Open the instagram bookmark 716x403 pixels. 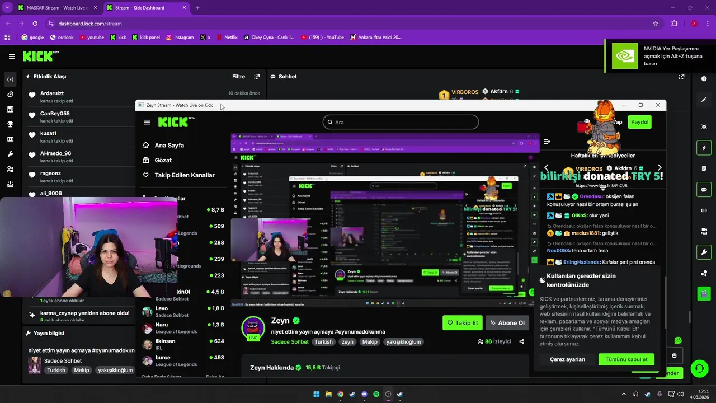click(x=180, y=38)
